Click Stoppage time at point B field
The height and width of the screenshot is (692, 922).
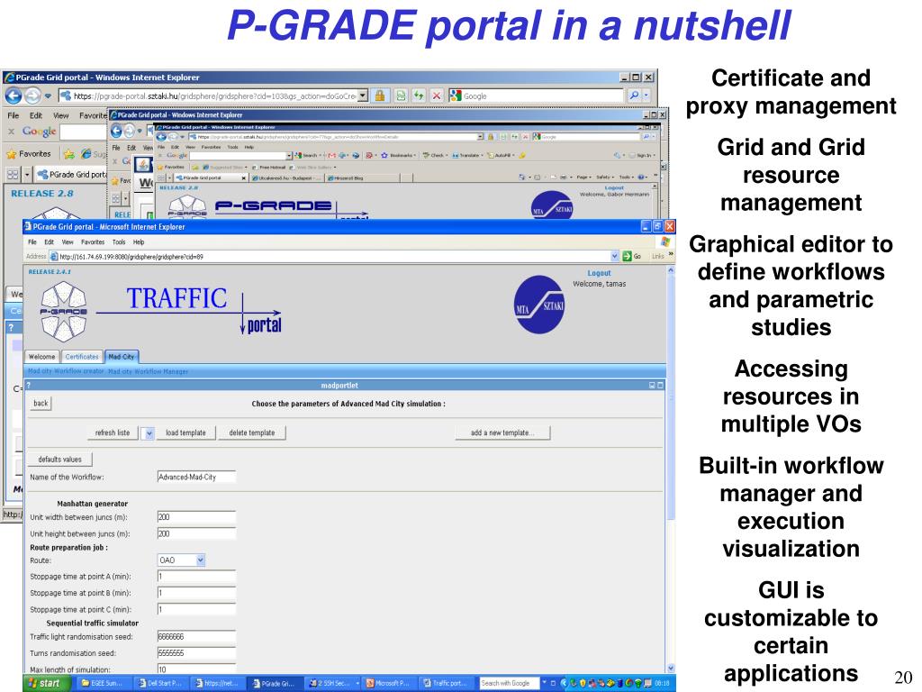196,593
